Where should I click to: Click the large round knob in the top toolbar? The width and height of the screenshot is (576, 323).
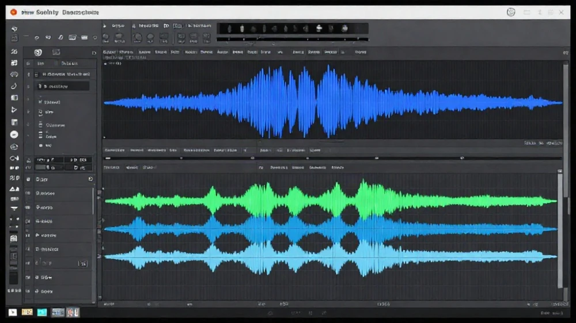[x=138, y=37]
